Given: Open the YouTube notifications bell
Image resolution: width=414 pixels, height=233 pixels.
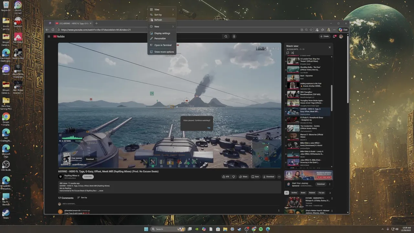Looking at the screenshot, I should [334, 36].
